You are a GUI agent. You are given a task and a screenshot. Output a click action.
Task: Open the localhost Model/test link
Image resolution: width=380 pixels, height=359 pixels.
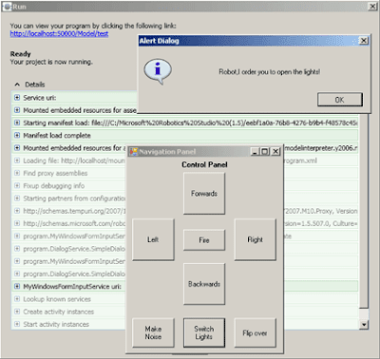pyautogui.click(x=59, y=33)
